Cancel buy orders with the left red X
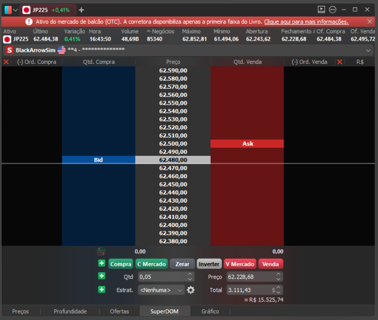The image size is (378, 320). 6,62
